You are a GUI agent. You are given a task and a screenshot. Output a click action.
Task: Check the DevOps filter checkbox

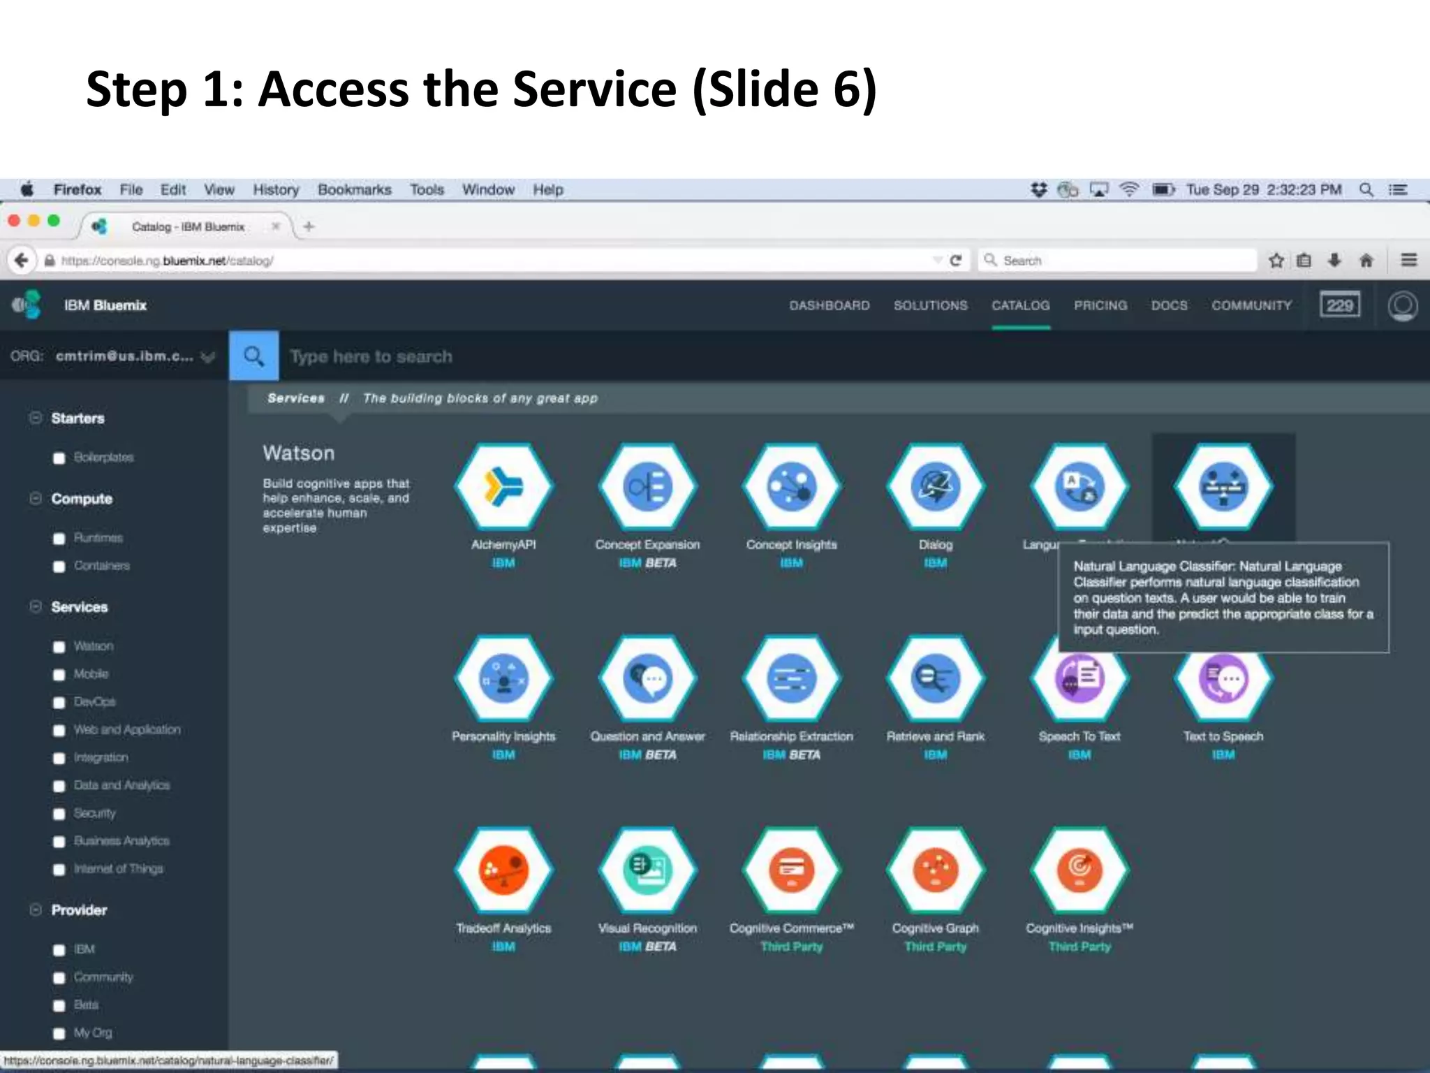point(59,703)
